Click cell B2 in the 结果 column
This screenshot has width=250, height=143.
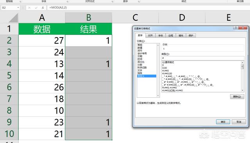pyautogui.click(x=89, y=41)
